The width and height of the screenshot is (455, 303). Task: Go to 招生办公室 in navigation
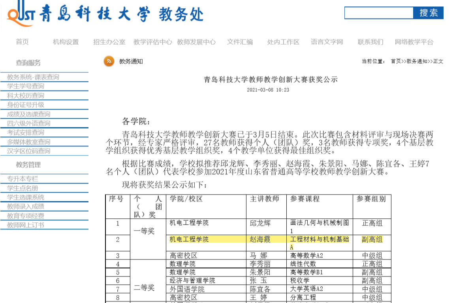[109, 42]
